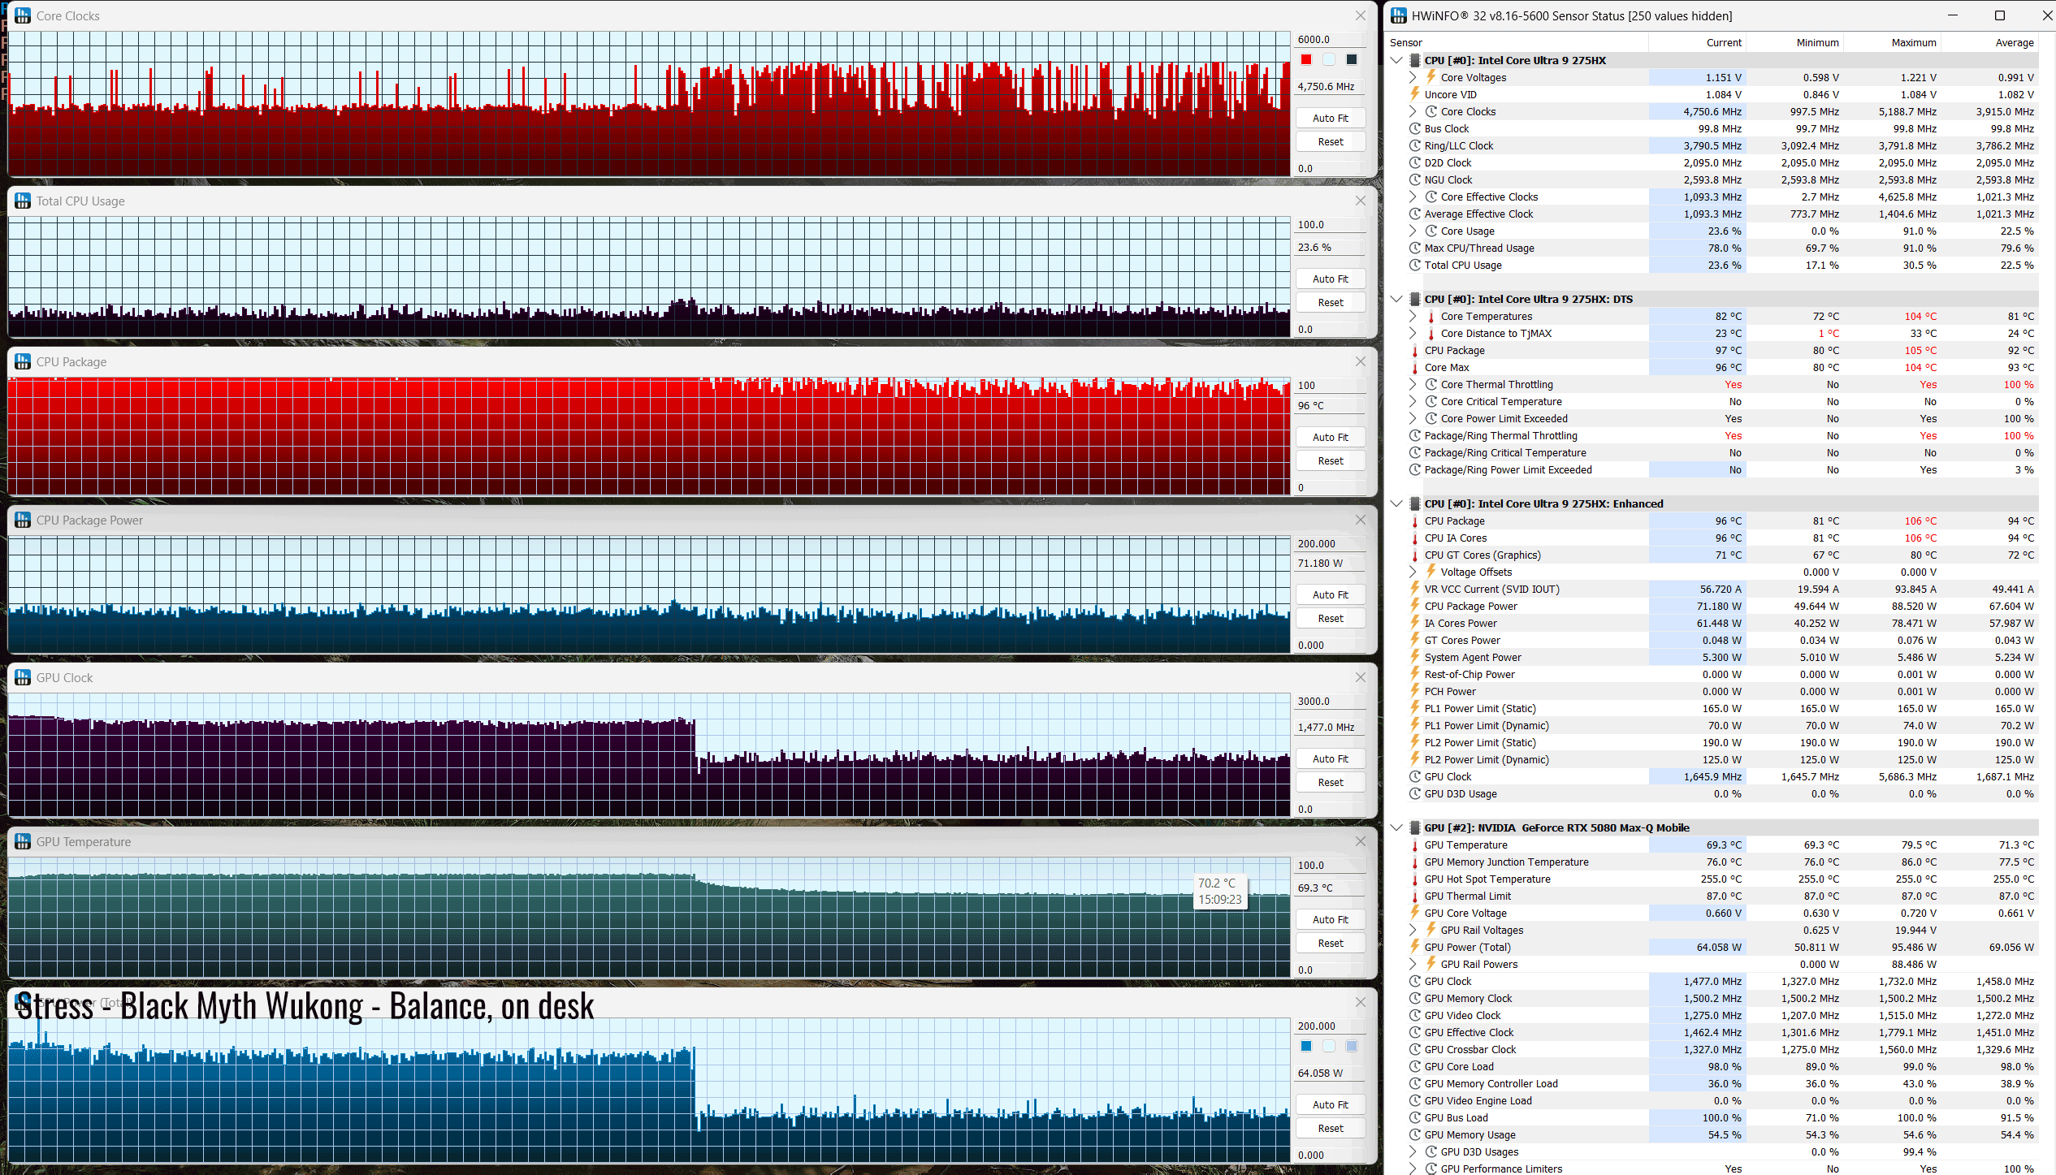Expand the Core Clocks sensor row
Viewport: 2056px width, 1175px height.
pos(1413,111)
